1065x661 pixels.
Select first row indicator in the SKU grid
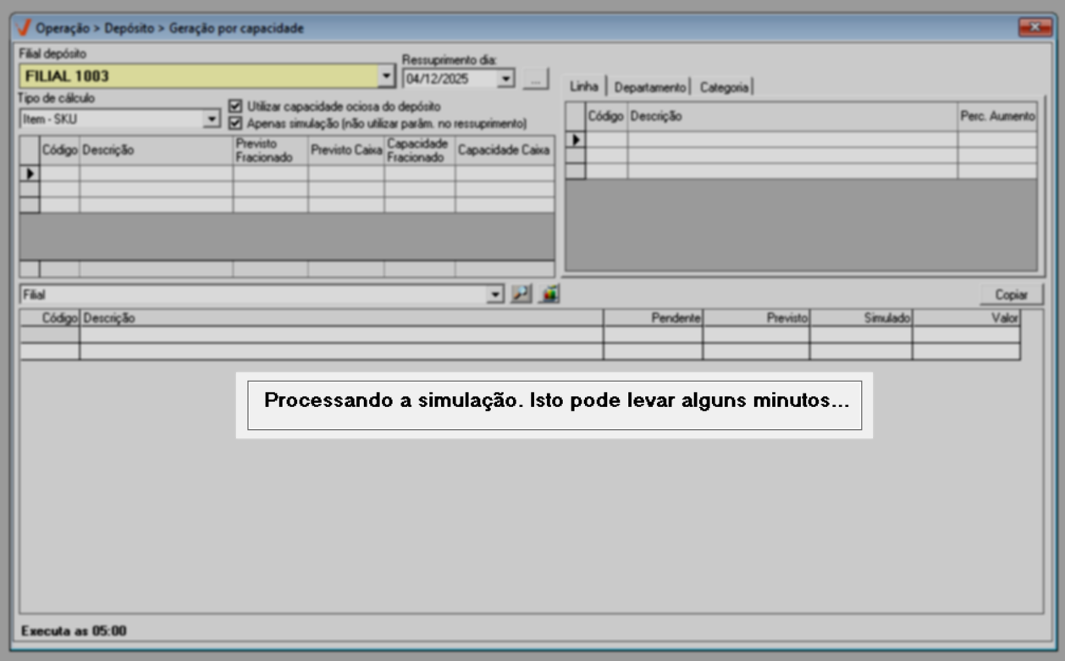tap(30, 173)
